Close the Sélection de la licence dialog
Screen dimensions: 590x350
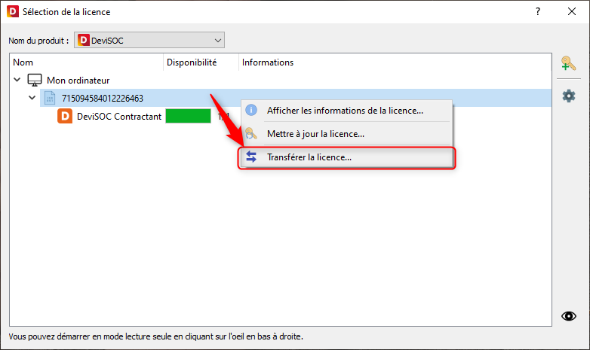(572, 11)
